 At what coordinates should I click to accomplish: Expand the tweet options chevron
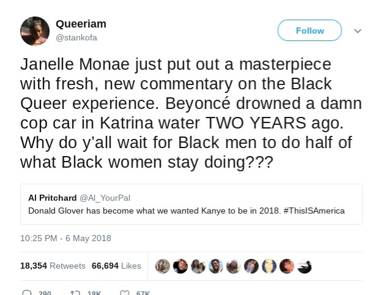coord(358,31)
